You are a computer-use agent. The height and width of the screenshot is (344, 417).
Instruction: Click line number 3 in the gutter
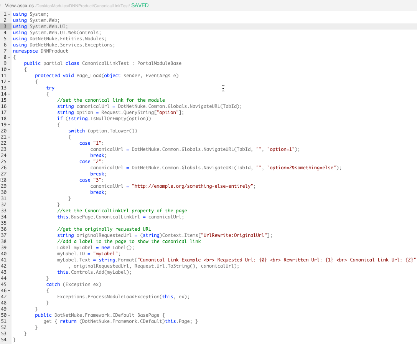pos(5,26)
